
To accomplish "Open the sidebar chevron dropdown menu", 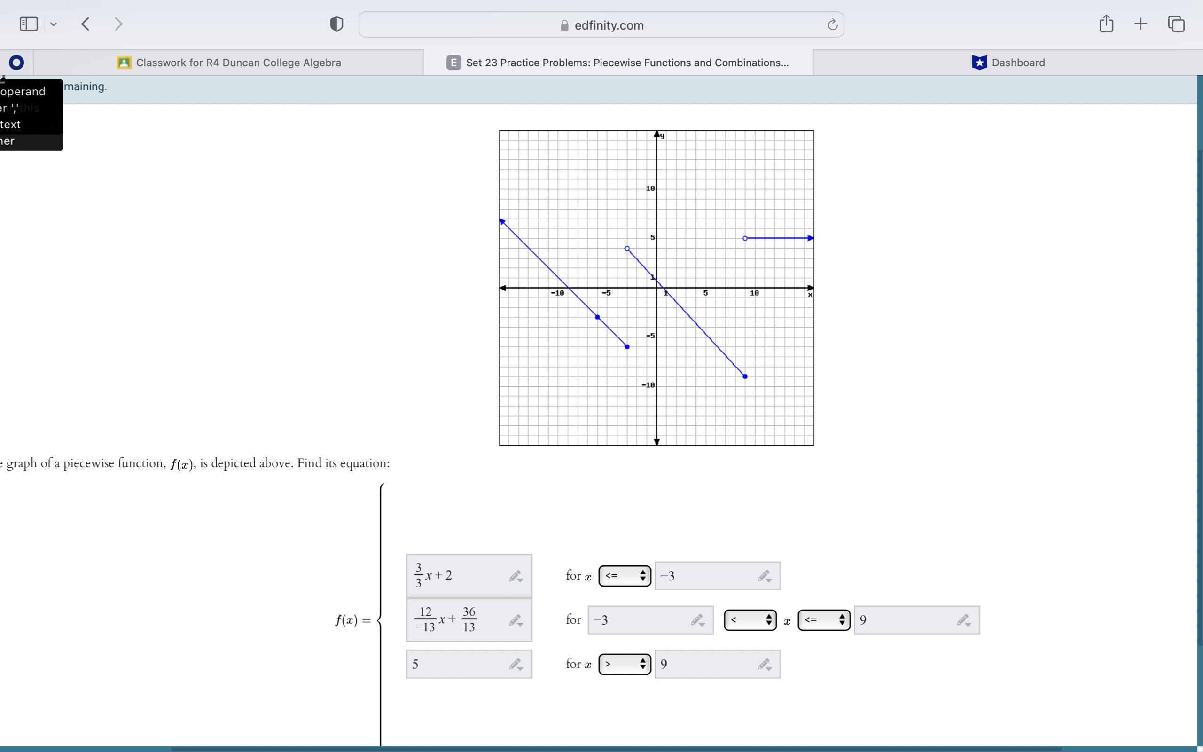I will [x=54, y=24].
